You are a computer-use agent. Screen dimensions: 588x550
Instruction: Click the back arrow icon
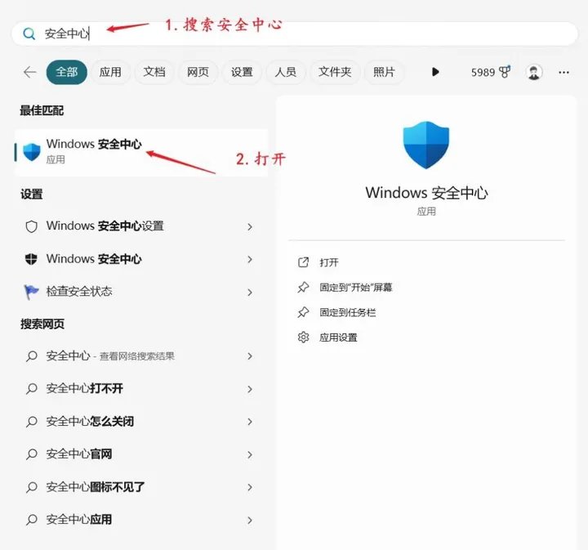(x=30, y=72)
